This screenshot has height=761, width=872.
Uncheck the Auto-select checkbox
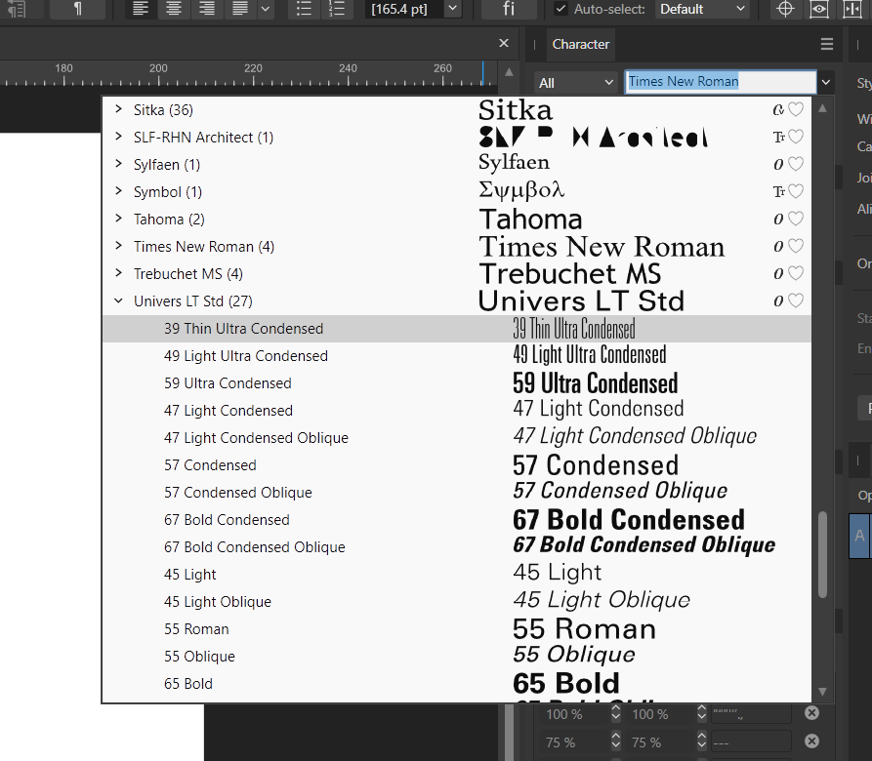[x=561, y=9]
